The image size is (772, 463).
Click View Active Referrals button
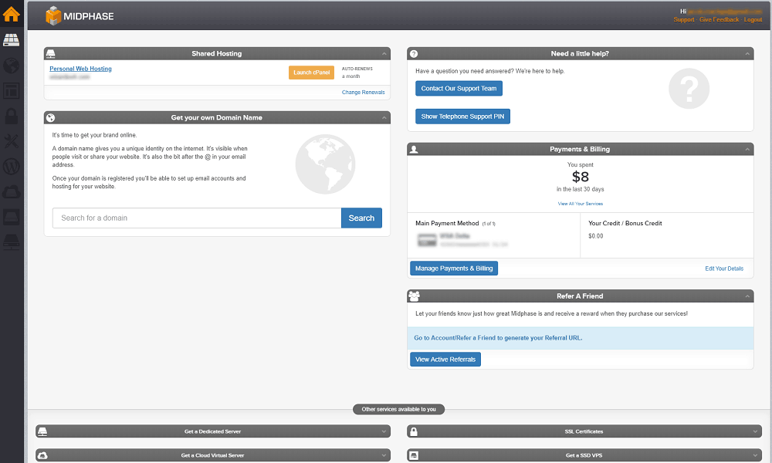pyautogui.click(x=445, y=360)
